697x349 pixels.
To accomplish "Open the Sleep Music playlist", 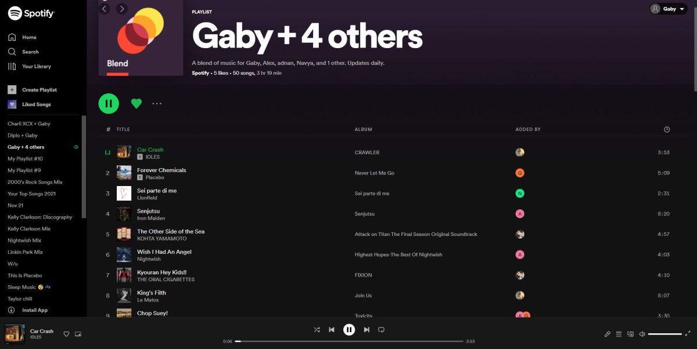I will click(29, 287).
